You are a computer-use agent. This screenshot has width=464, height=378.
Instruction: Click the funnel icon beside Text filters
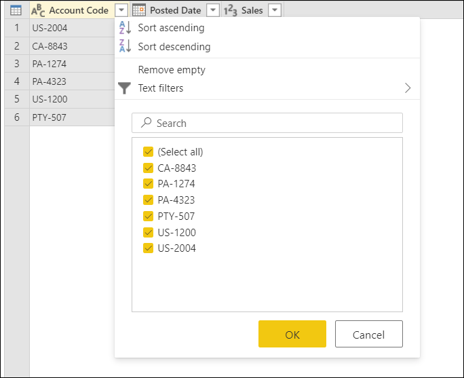(x=124, y=88)
